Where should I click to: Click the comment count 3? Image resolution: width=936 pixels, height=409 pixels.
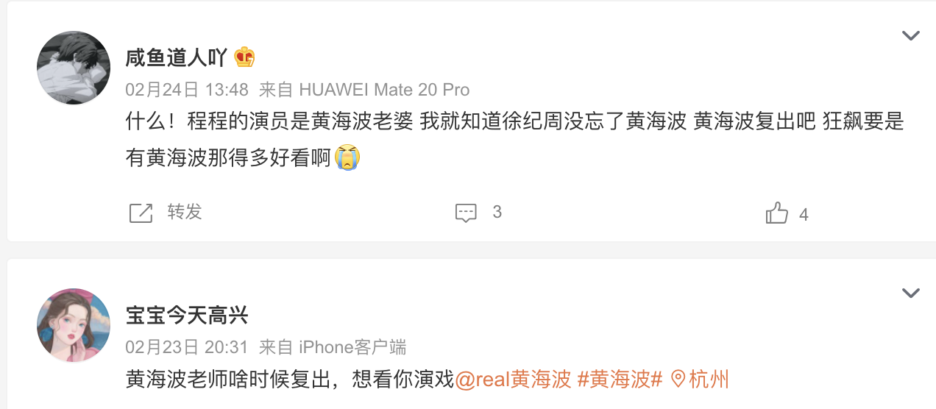(497, 213)
